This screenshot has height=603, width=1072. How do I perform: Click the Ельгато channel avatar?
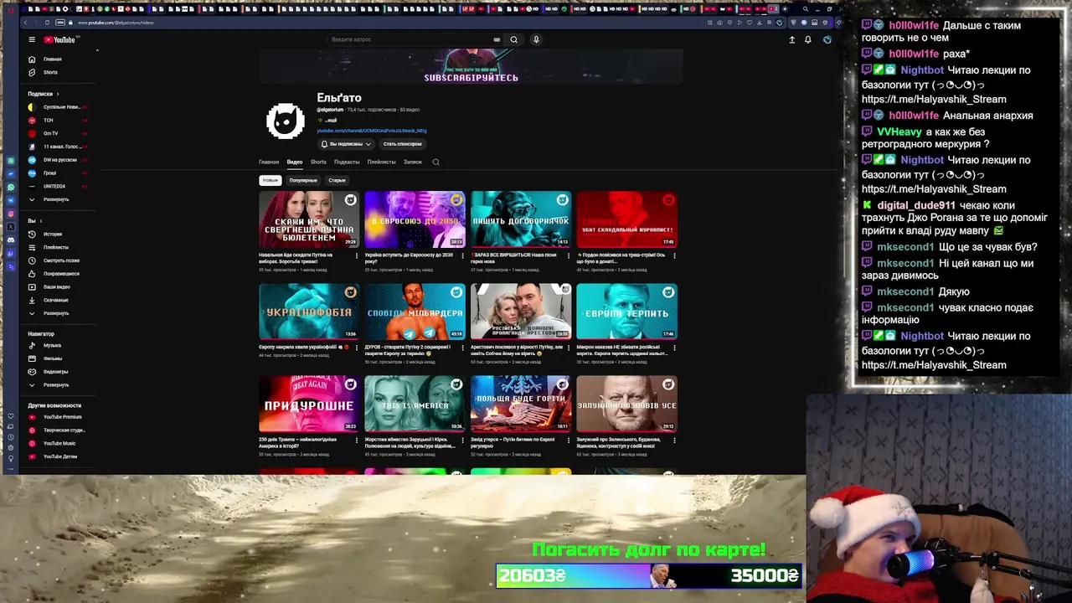[x=285, y=121]
